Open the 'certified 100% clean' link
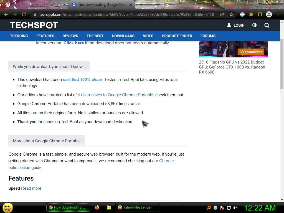 pos(83,80)
